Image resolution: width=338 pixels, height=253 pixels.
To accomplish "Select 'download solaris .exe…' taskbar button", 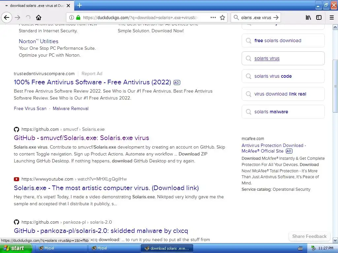I will 167,248.
